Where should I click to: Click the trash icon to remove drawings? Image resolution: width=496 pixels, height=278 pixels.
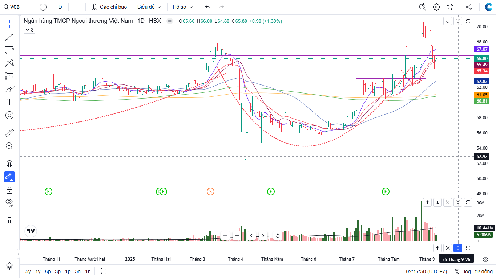[x=9, y=221]
